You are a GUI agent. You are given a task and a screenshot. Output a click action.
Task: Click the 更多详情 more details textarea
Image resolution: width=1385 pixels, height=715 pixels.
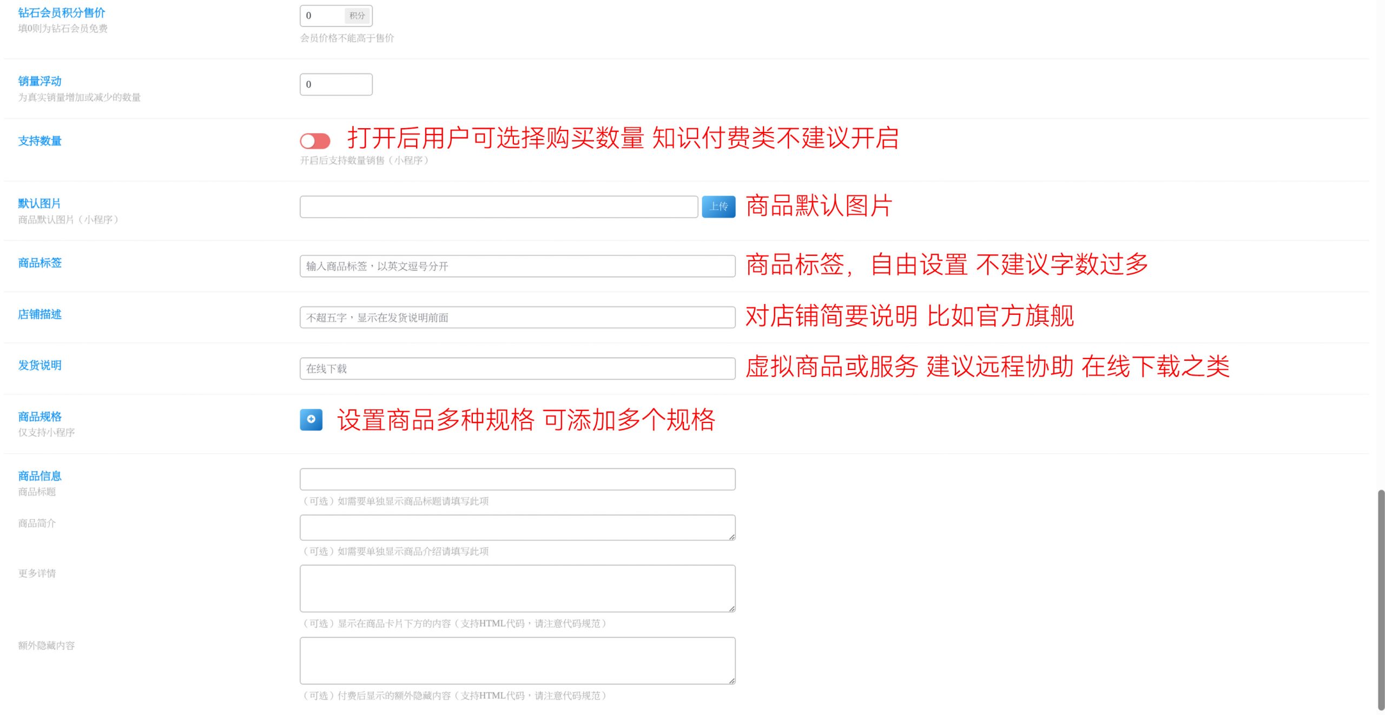click(517, 588)
